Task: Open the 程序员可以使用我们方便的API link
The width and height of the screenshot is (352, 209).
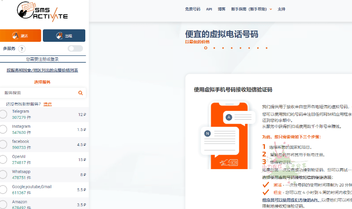Action: click(291, 200)
